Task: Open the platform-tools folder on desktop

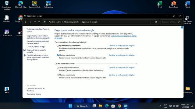Action: 188,90
